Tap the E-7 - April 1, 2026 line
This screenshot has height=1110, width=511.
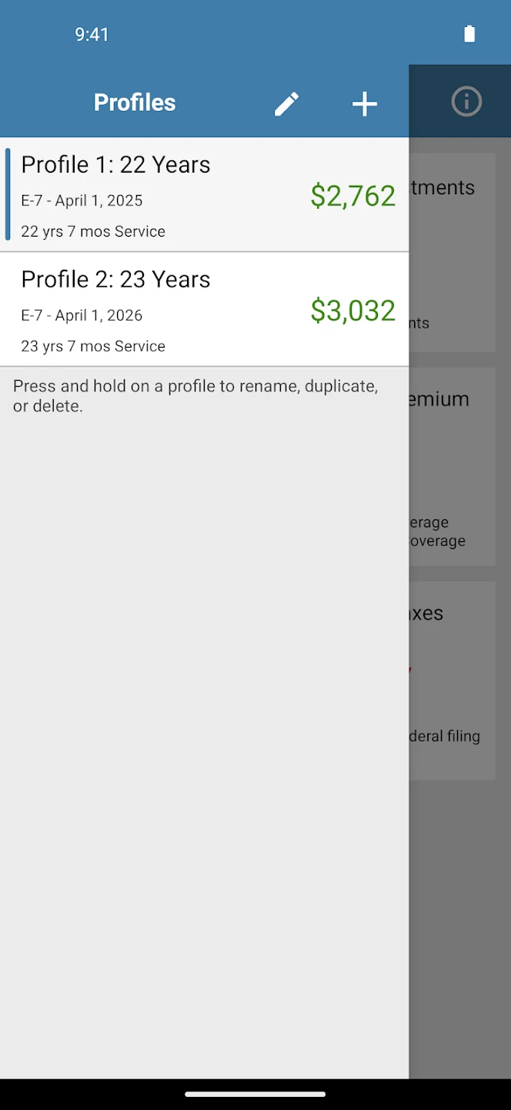[82, 315]
